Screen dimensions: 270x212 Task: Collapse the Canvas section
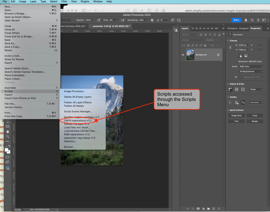228,41
